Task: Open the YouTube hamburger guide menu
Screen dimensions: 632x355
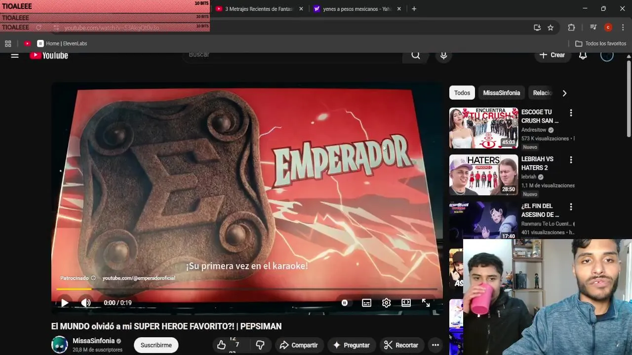Action: coord(15,55)
